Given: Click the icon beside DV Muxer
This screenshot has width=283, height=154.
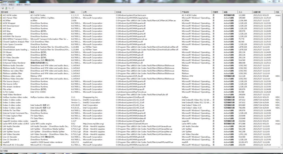Looking at the screenshot, I should (x=1, y=52).
